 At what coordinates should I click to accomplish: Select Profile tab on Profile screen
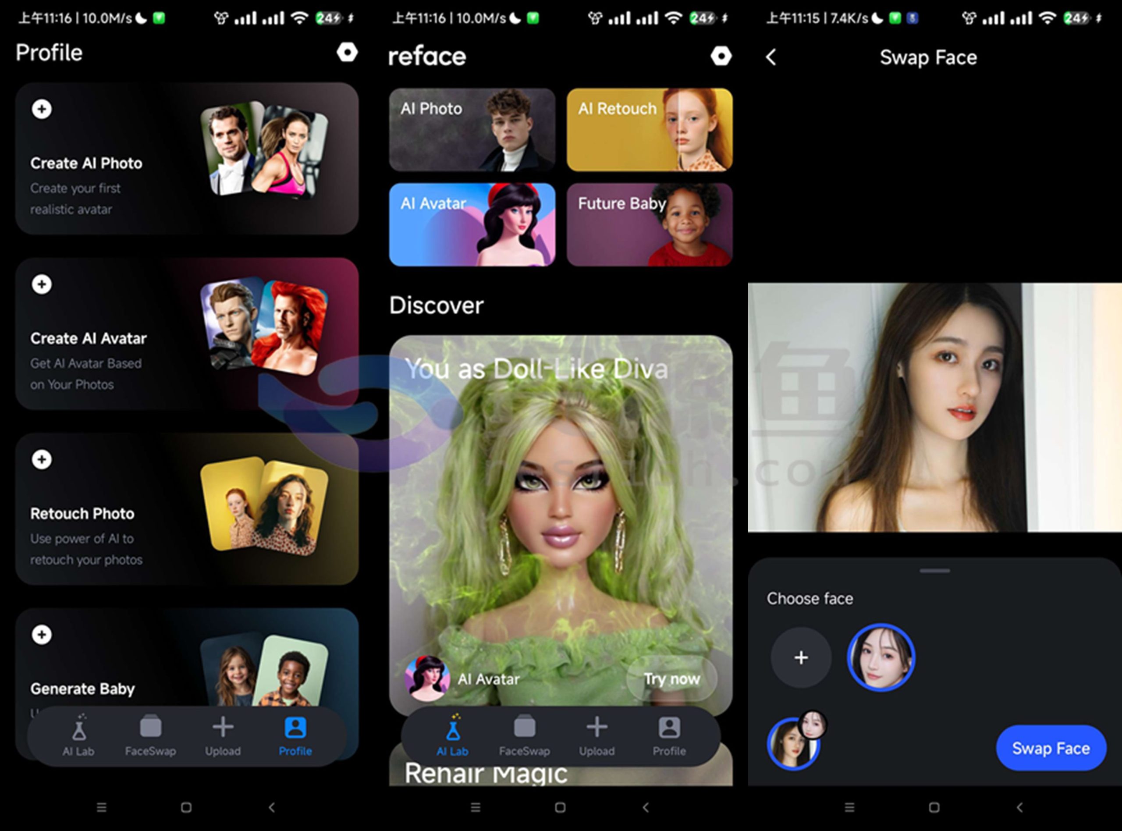[x=295, y=735]
